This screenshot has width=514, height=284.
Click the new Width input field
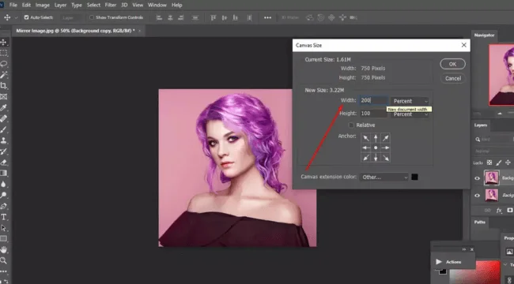374,101
